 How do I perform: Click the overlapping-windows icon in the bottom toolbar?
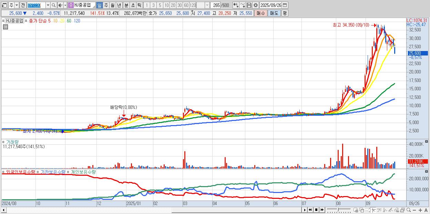pyautogui.click(x=362, y=210)
